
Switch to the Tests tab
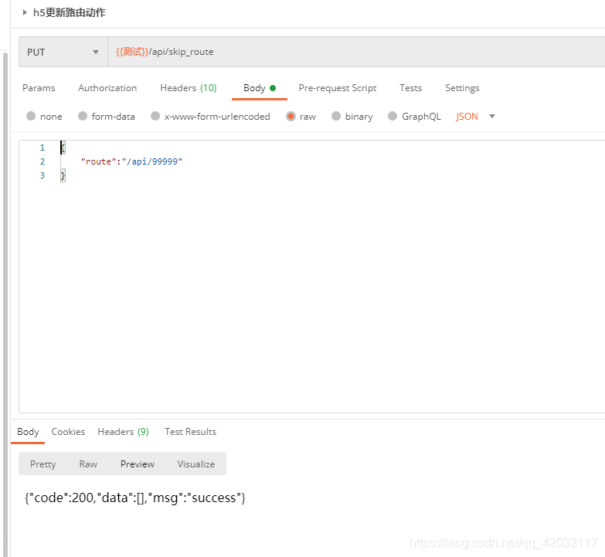click(x=410, y=88)
